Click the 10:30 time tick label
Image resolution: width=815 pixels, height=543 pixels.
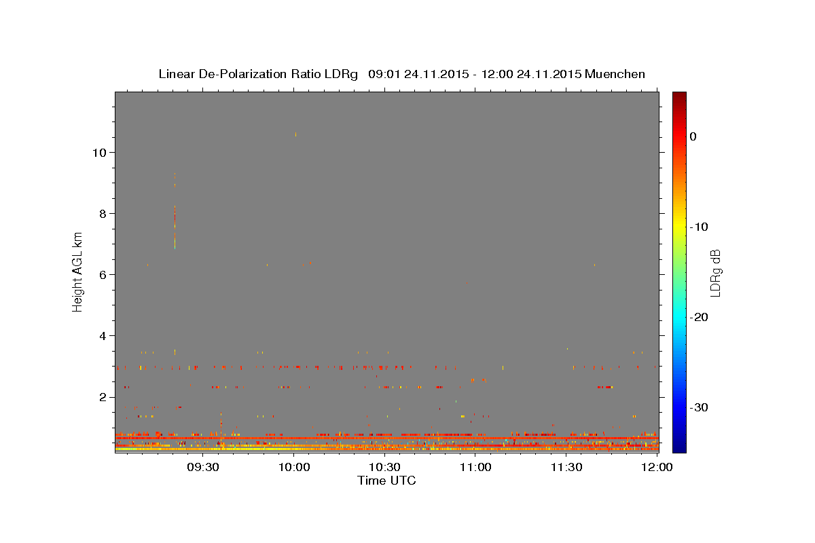point(385,467)
